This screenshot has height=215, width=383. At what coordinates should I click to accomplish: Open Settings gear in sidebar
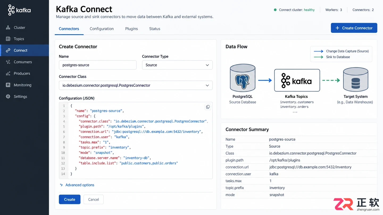[x=8, y=97]
